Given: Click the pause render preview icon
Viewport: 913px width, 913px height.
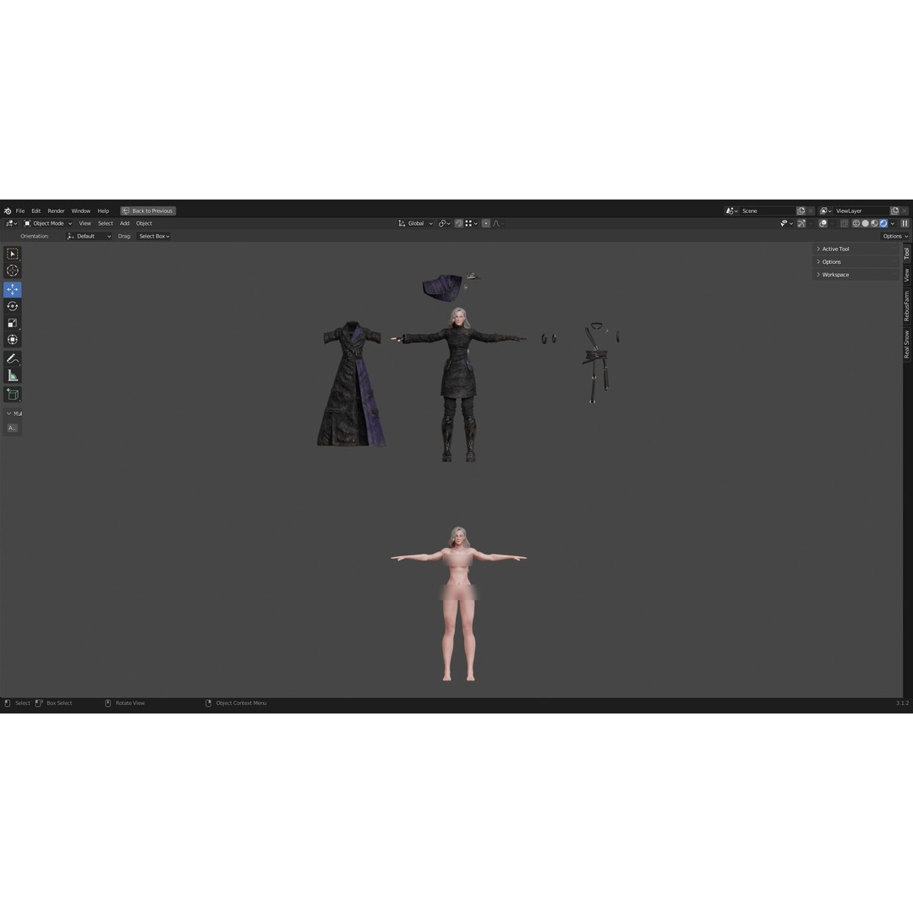Looking at the screenshot, I should click(x=905, y=223).
